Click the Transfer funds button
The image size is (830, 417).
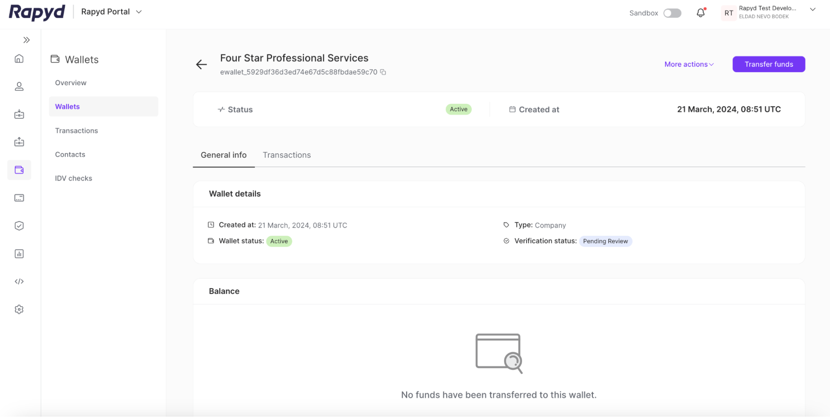[769, 64]
